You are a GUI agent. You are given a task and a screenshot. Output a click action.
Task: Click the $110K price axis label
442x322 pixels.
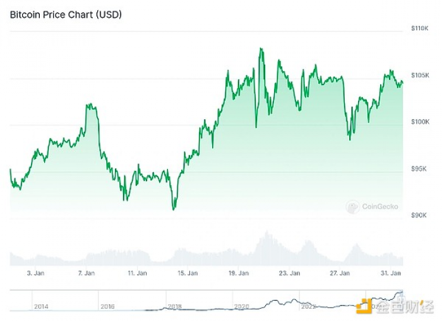point(420,28)
